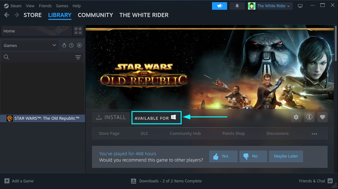Click the downloads tray icon
Image resolution: width=338 pixels, height=189 pixels.
click(134, 181)
